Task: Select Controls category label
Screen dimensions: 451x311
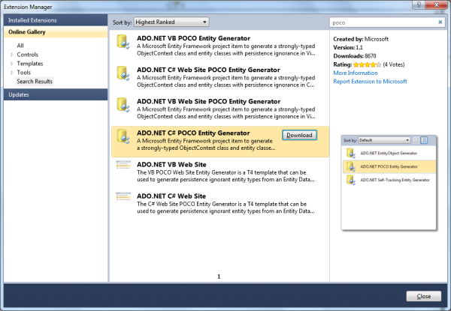Action: point(27,55)
